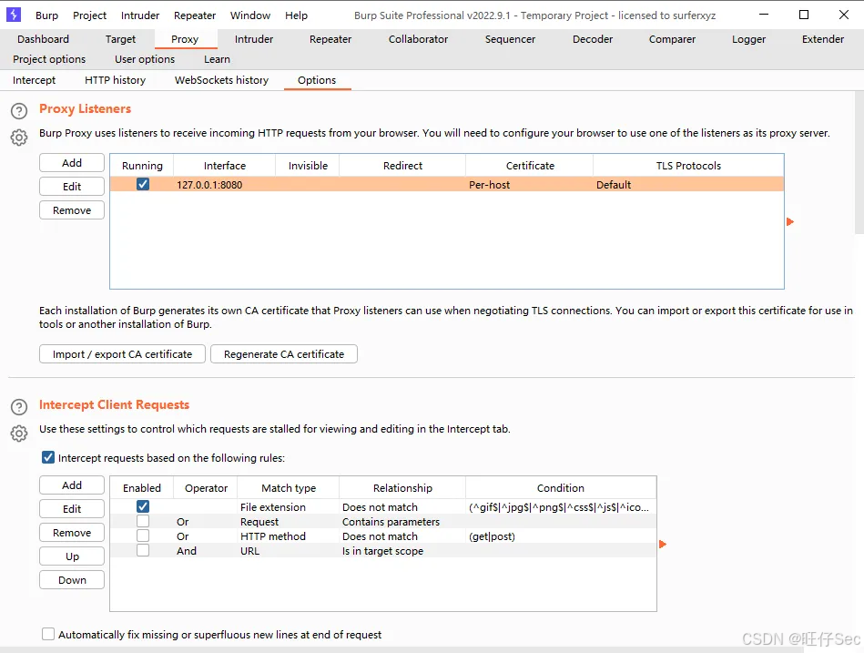Open the Collaborator tab
This screenshot has height=653, width=864.
418,39
